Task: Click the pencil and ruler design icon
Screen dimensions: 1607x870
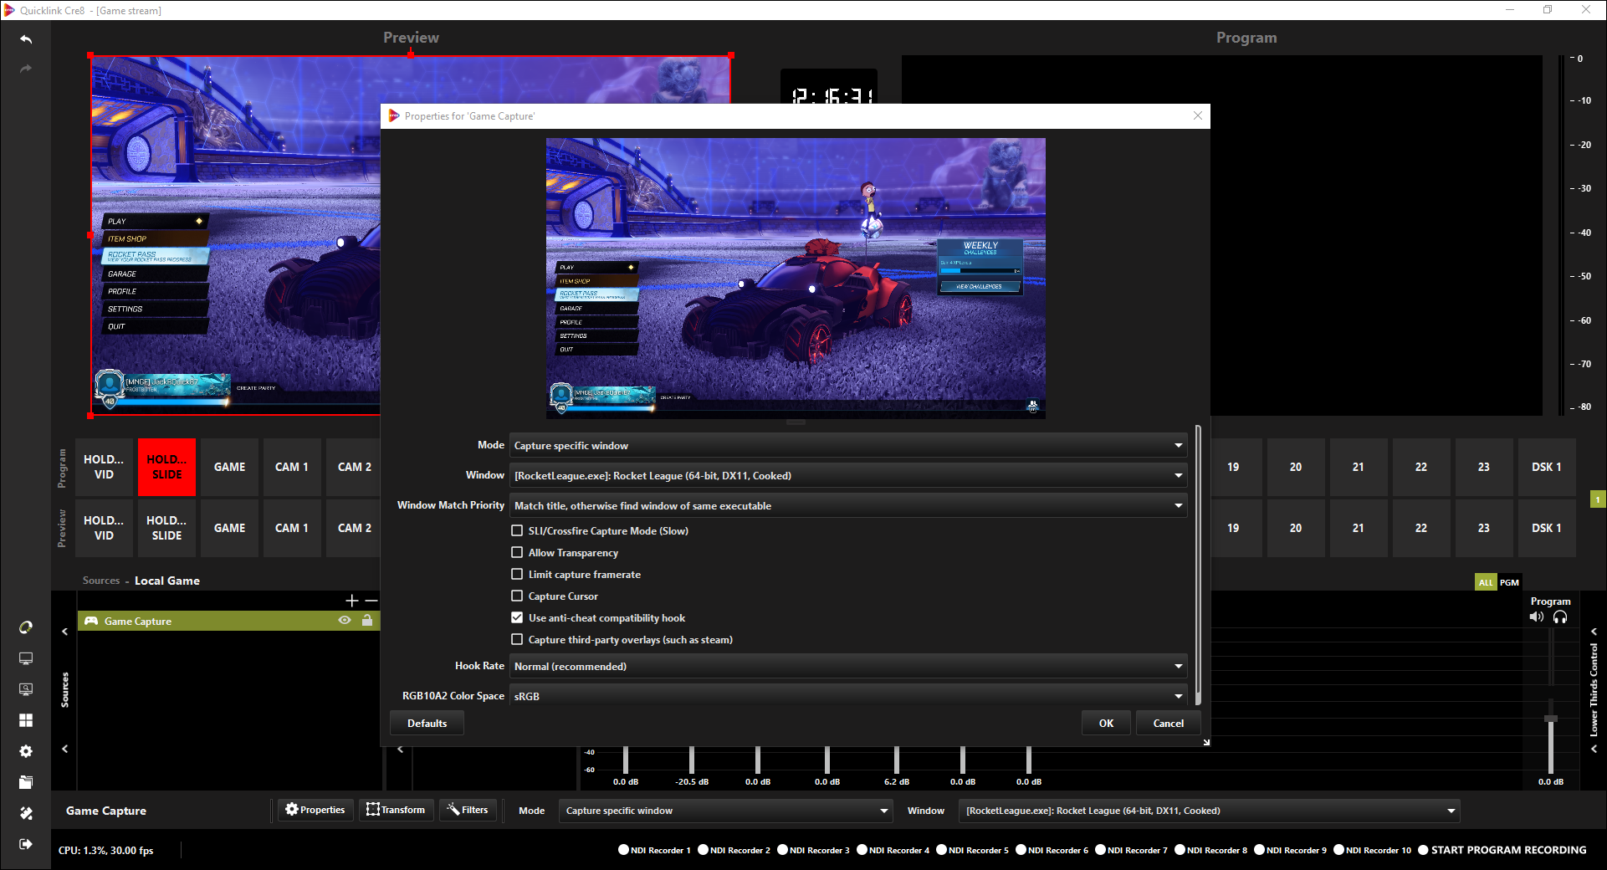Action: [x=26, y=813]
